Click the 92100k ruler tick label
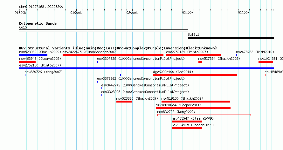283x150 pixels. pyautogui.click(x=188, y=13)
